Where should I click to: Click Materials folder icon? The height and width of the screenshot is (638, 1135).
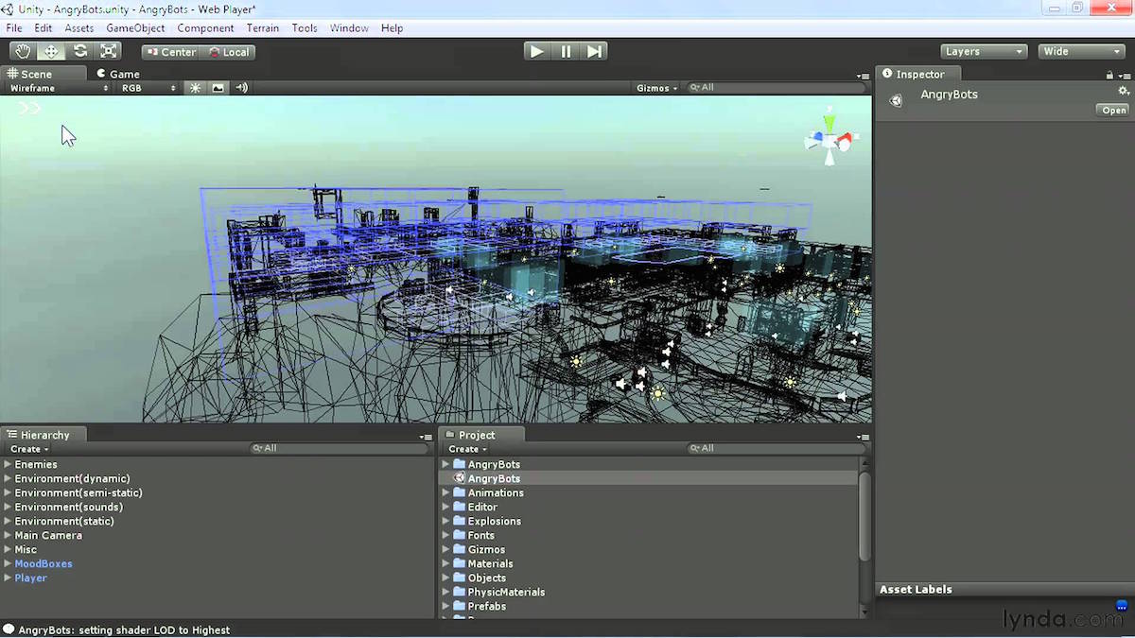point(460,563)
